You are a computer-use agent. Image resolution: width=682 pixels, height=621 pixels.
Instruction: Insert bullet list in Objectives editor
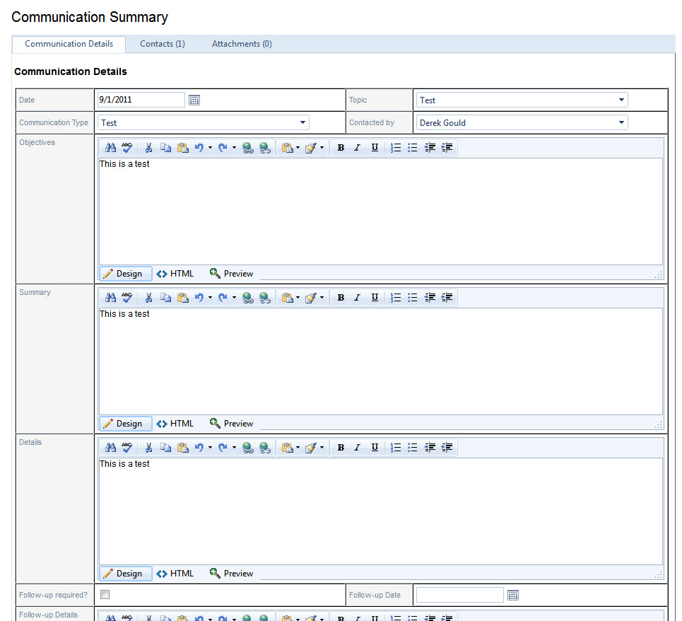(x=413, y=148)
